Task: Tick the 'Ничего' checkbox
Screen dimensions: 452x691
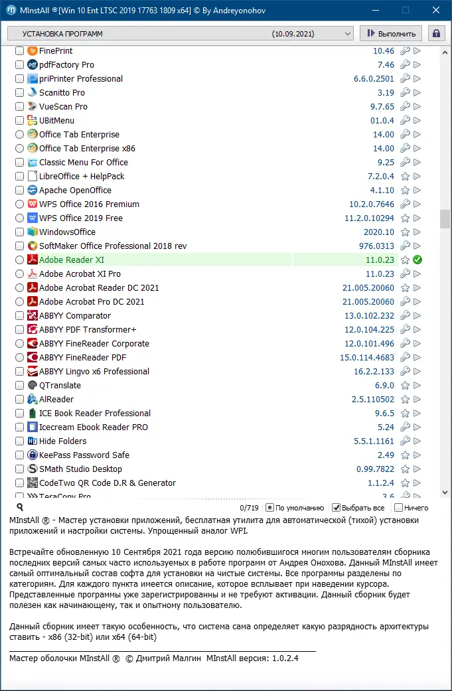Action: point(398,508)
